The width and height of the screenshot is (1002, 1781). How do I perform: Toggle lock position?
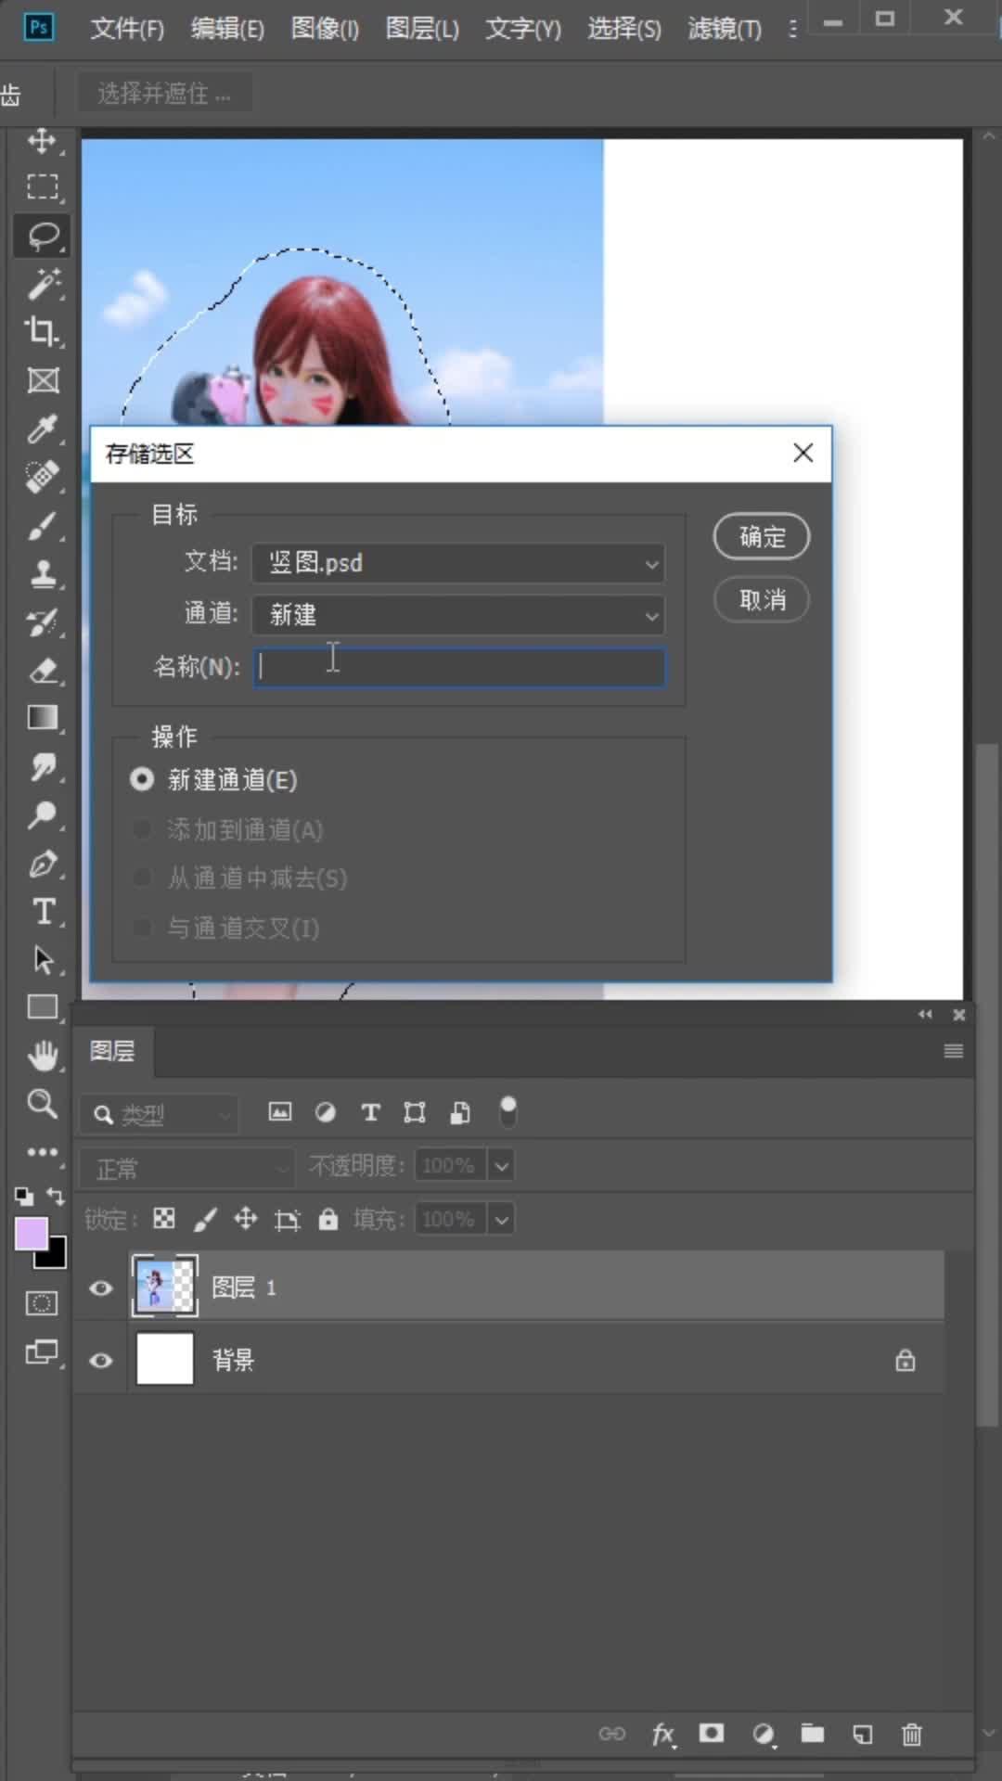[245, 1219]
